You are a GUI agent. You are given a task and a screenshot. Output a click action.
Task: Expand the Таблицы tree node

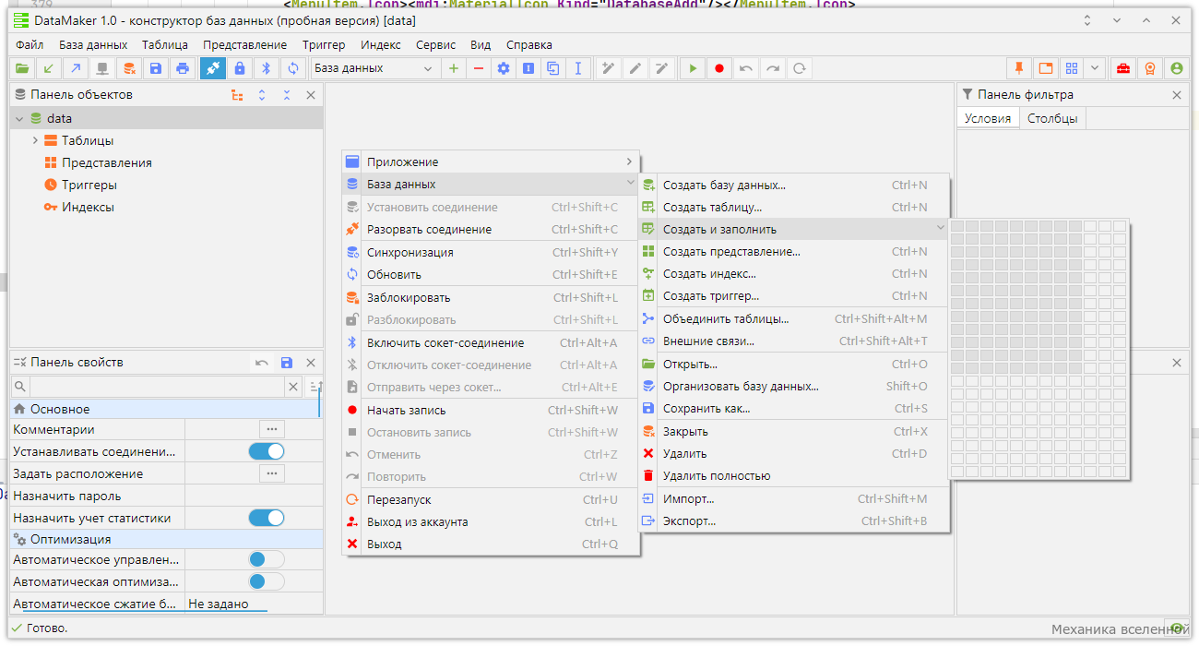point(35,140)
